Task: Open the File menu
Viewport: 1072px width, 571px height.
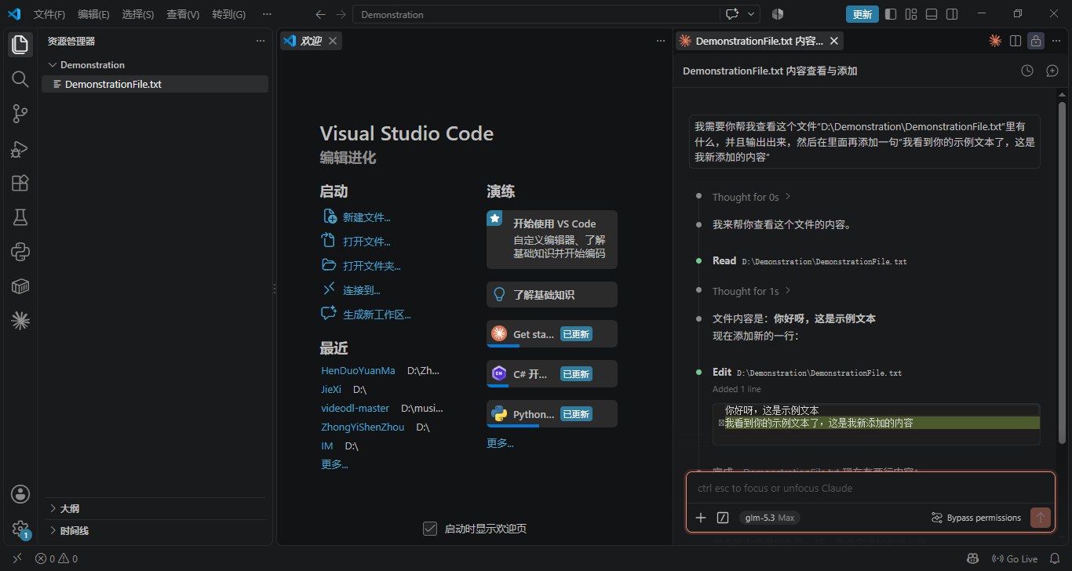Action: click(x=49, y=14)
